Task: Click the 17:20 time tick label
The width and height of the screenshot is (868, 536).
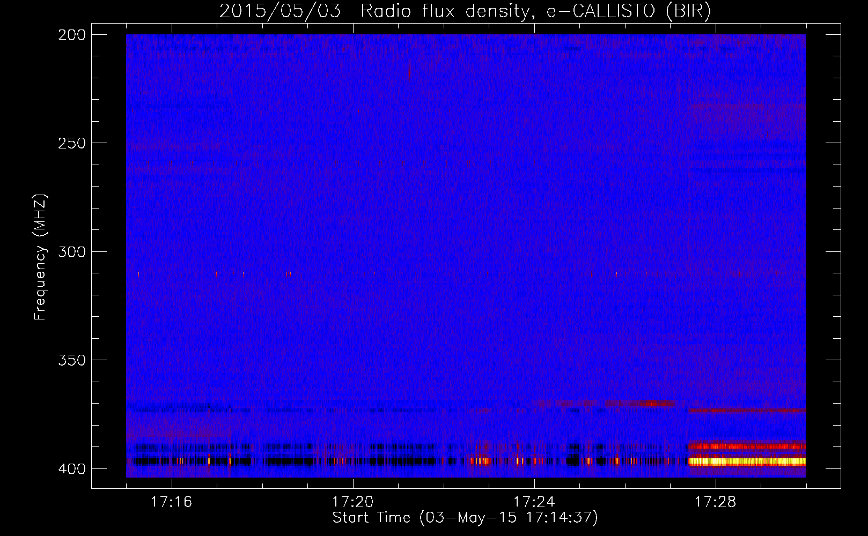Action: click(x=352, y=502)
